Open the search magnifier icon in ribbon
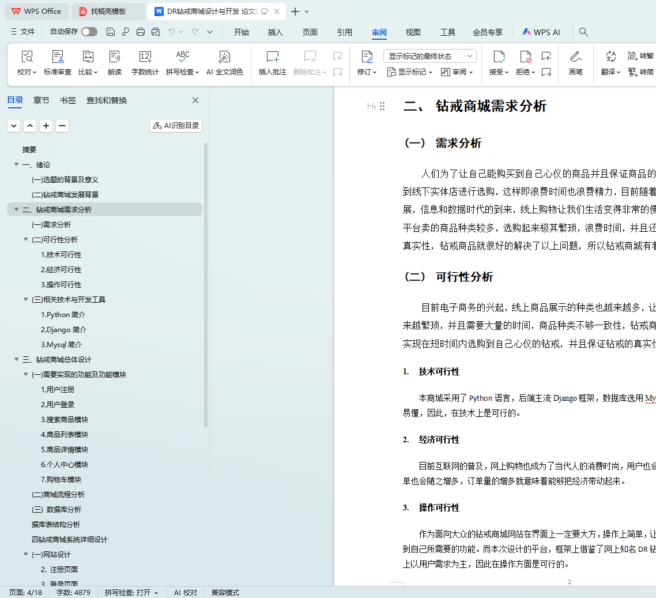This screenshot has width=656, height=598. [x=583, y=32]
